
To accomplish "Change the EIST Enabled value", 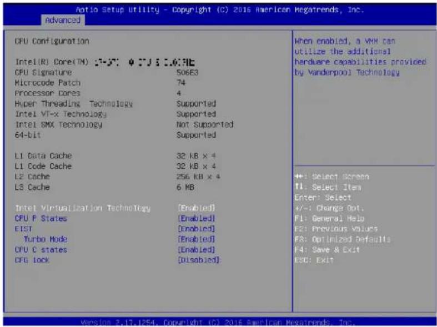I will pyautogui.click(x=197, y=229).
